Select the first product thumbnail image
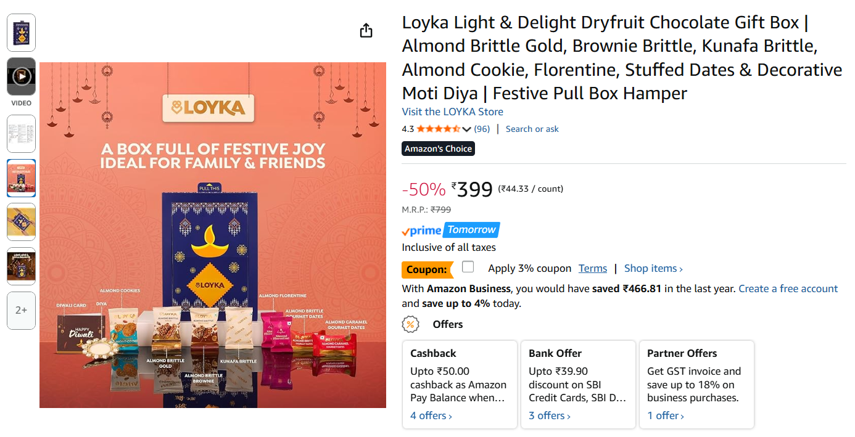Screen dimensions: 855x437 tap(21, 32)
